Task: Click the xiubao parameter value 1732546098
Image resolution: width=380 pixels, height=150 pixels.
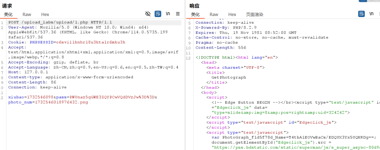Action: point(41,97)
